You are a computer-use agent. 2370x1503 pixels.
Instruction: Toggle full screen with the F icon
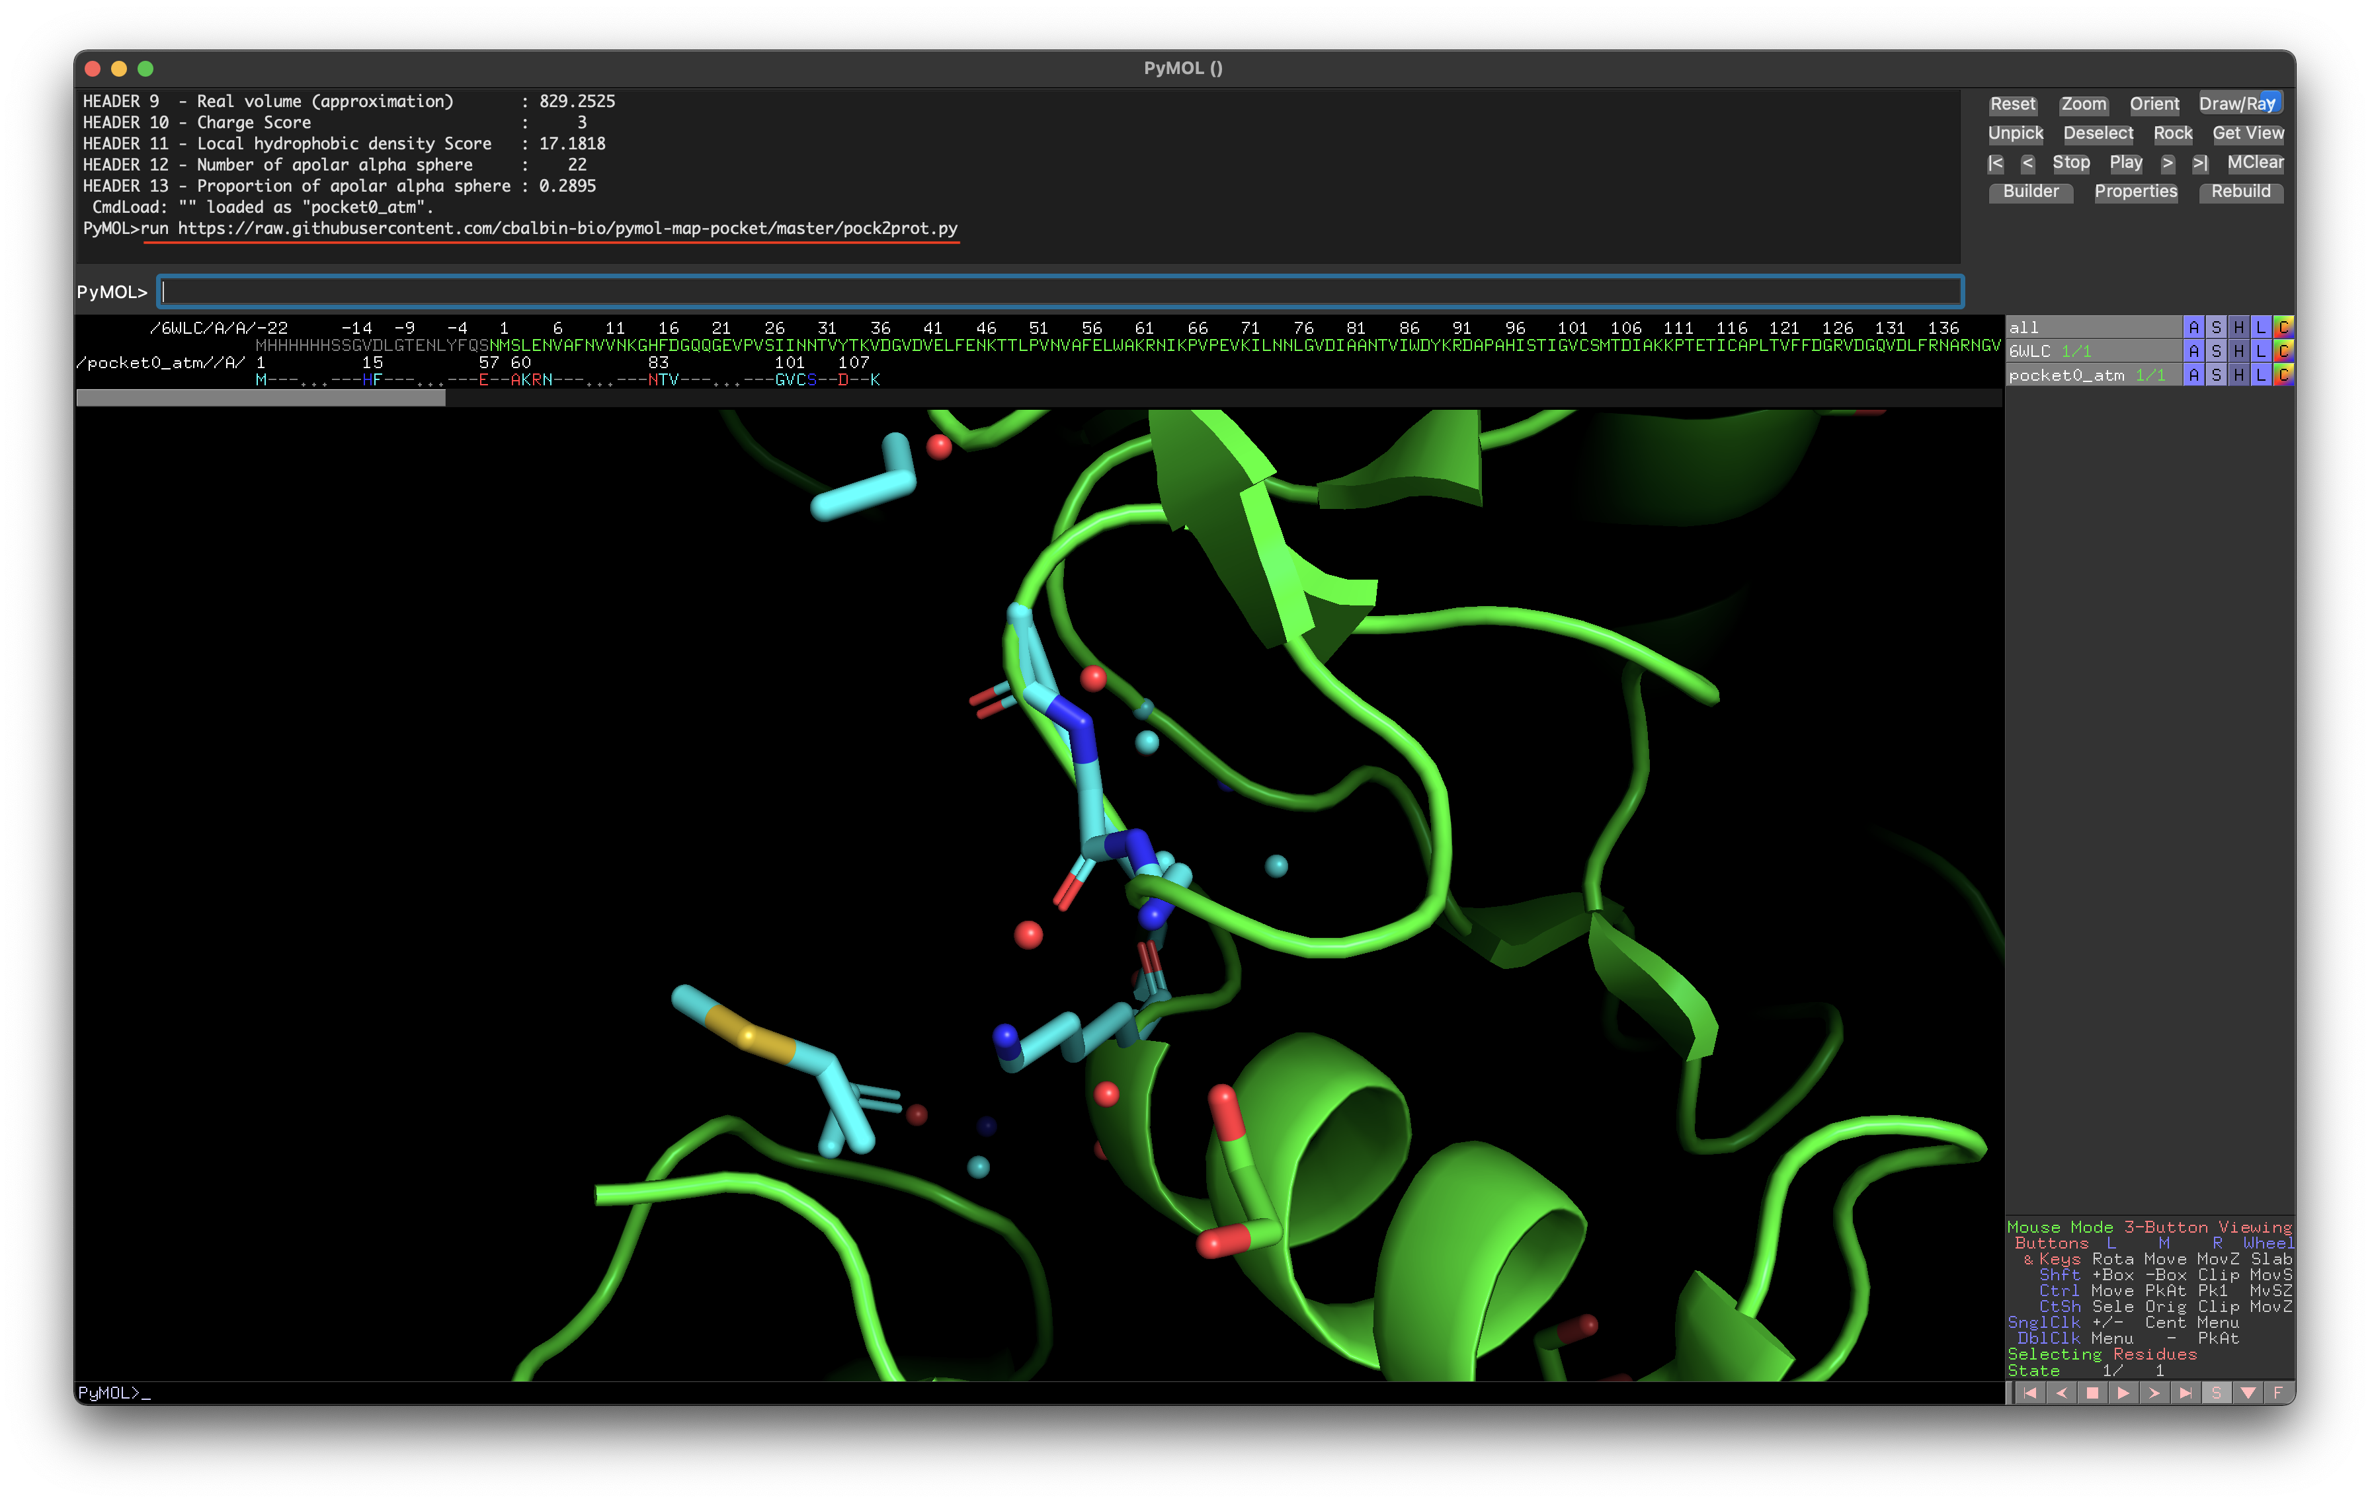click(x=2277, y=1393)
